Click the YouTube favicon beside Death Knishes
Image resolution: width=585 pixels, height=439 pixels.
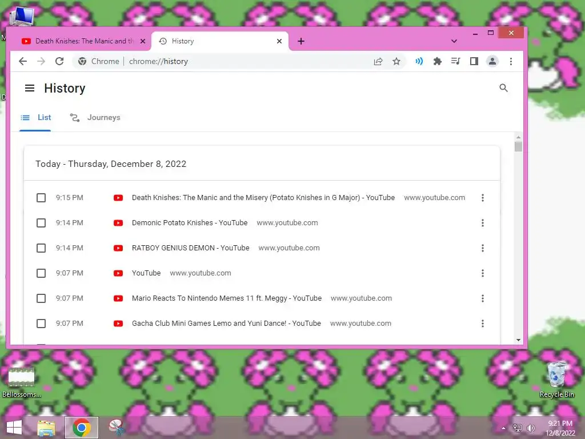pyautogui.click(x=118, y=198)
